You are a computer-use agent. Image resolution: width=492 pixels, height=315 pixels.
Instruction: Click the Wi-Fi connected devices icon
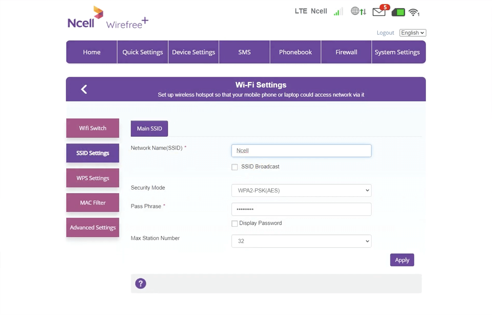414,12
